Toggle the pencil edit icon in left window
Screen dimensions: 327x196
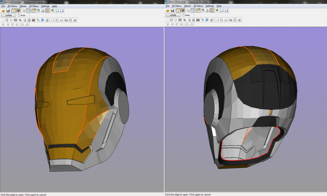34,11
